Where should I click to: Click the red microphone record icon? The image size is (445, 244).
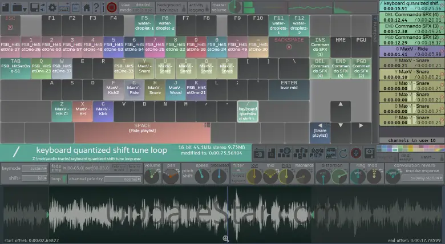click(356, 153)
